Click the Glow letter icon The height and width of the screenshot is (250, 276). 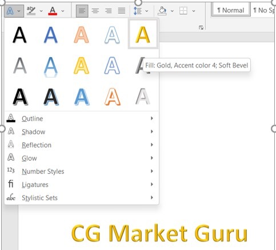[11, 157]
